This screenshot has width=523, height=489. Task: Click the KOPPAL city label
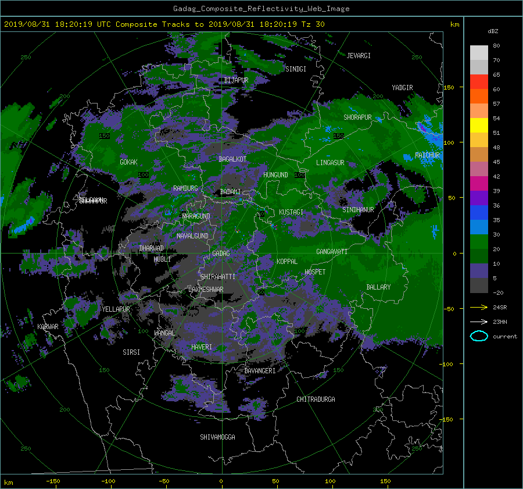287,262
